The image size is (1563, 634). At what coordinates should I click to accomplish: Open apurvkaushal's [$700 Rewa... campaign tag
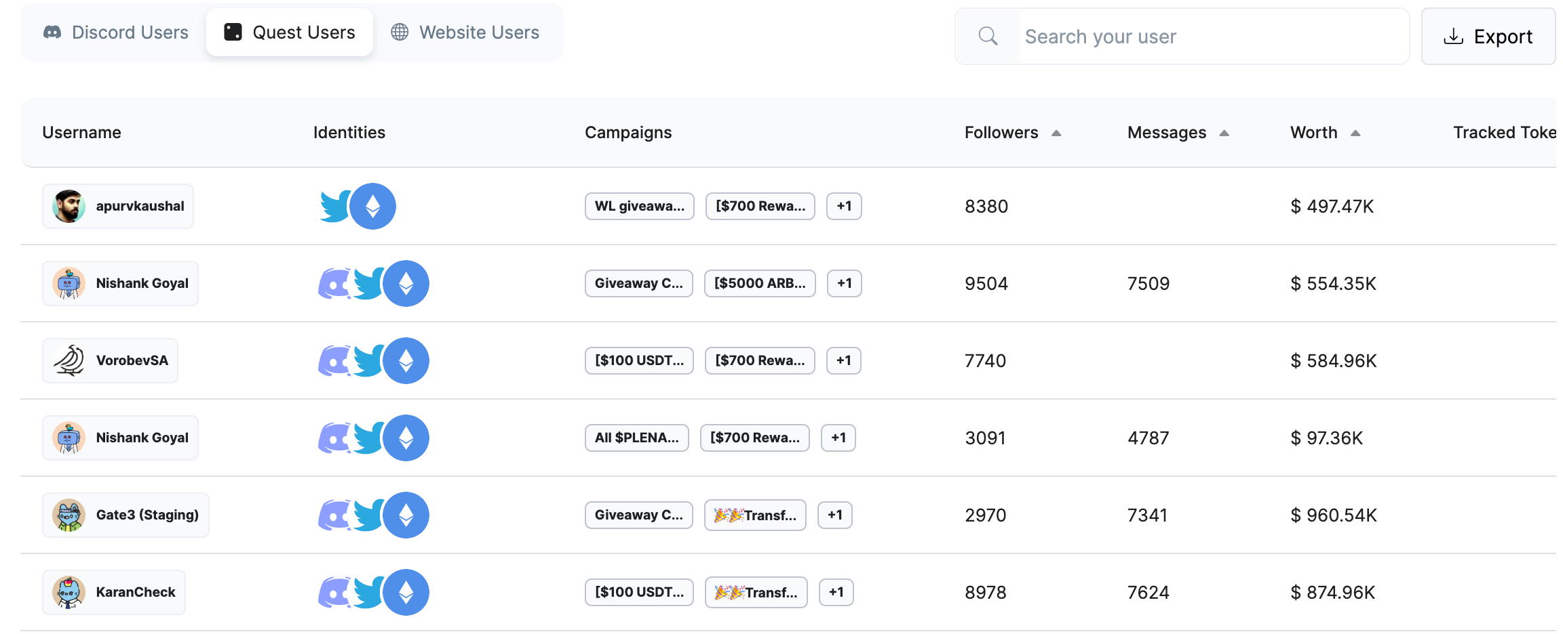coord(760,206)
